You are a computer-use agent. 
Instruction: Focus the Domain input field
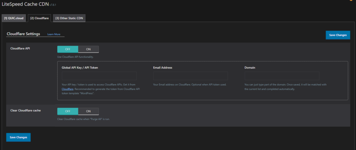pos(282,76)
